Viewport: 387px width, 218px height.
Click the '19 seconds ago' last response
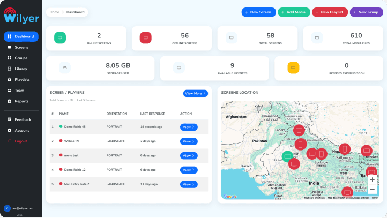point(151,127)
